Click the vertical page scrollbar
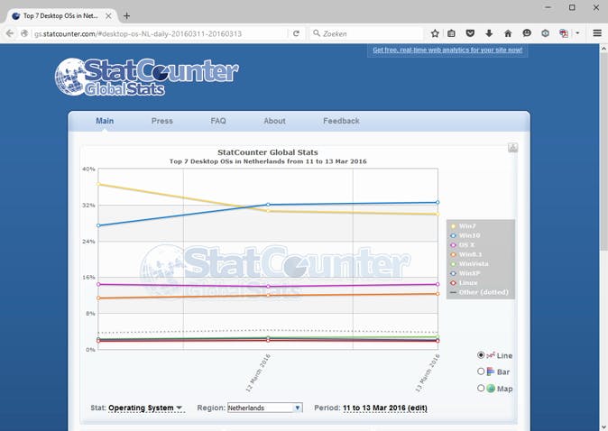Viewport: 608px width, 431px height. click(x=603, y=151)
